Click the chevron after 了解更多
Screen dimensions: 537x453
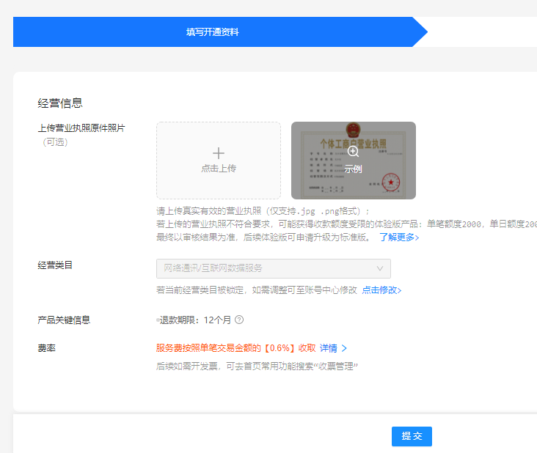click(x=417, y=237)
